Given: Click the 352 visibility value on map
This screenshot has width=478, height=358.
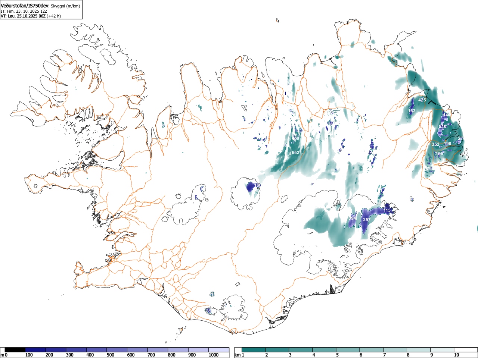Looking at the screenshot, I should pyautogui.click(x=435, y=144).
